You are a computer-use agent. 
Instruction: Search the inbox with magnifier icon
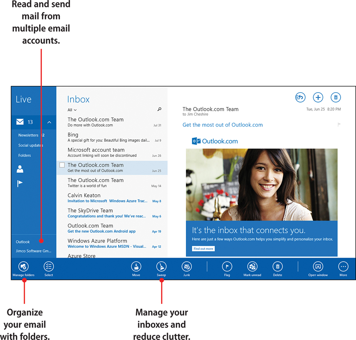[159, 109]
